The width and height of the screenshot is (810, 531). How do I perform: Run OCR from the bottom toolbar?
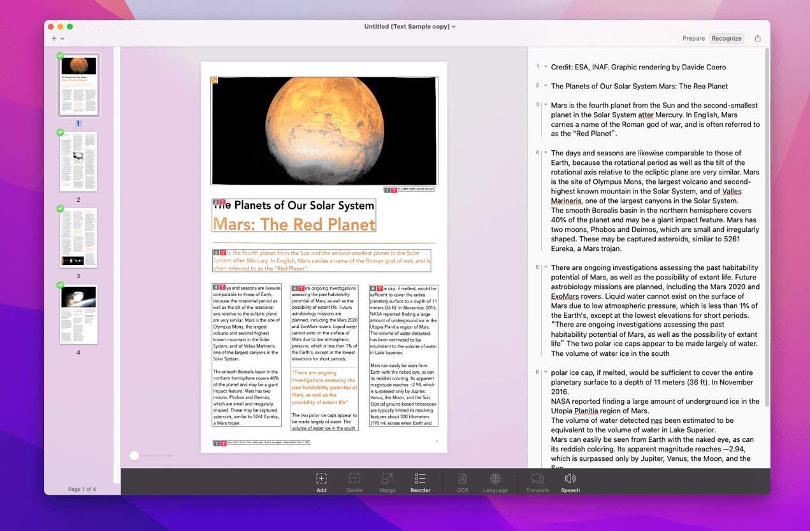462,479
